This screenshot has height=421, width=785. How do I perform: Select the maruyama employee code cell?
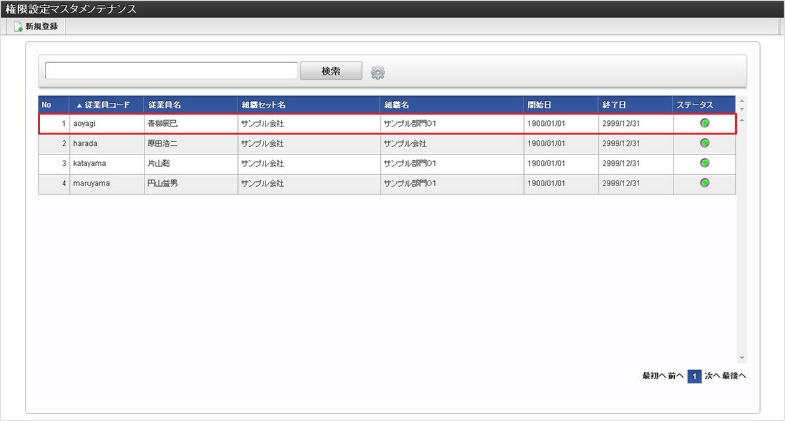[107, 183]
